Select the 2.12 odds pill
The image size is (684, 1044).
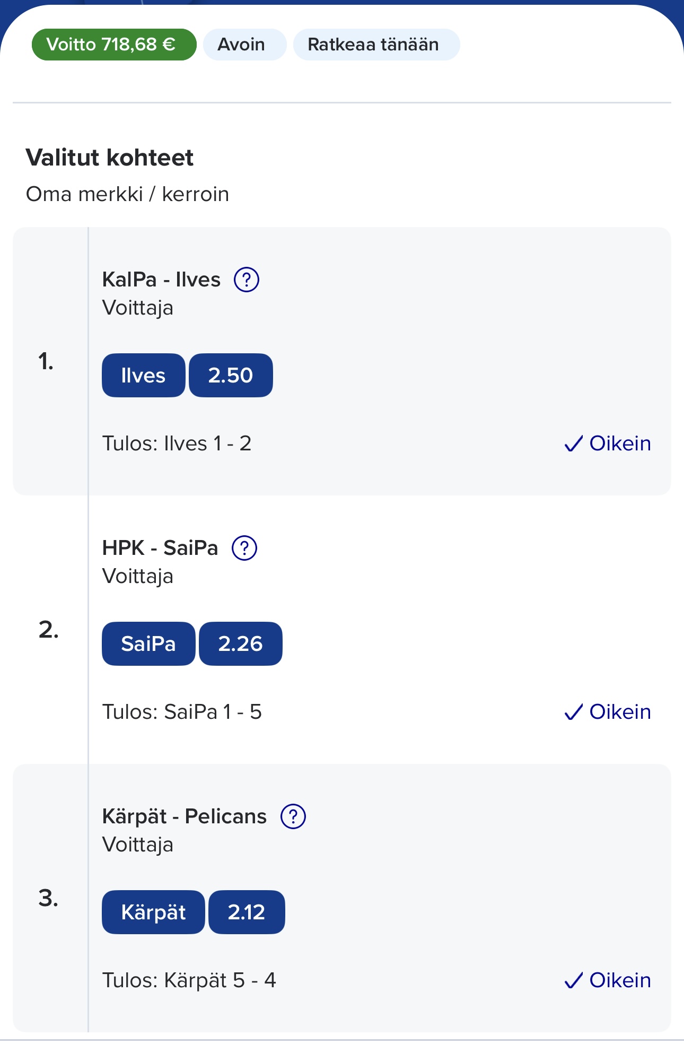pos(247,912)
